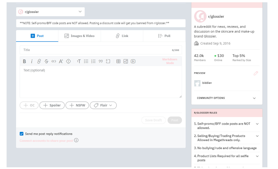Click the pencil icon next to Preview
The width and height of the screenshot is (278, 169).
point(256,73)
